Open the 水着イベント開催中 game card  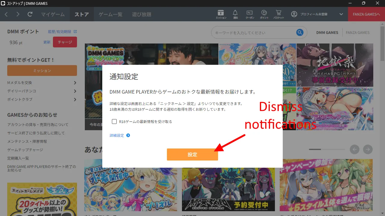click(131, 185)
